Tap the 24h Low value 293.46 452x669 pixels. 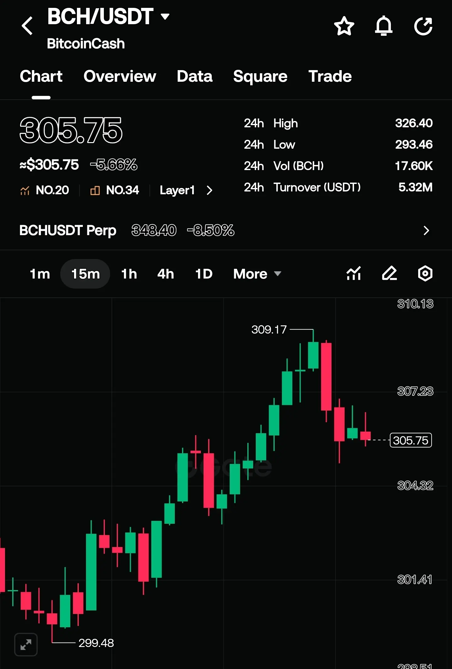[414, 145]
